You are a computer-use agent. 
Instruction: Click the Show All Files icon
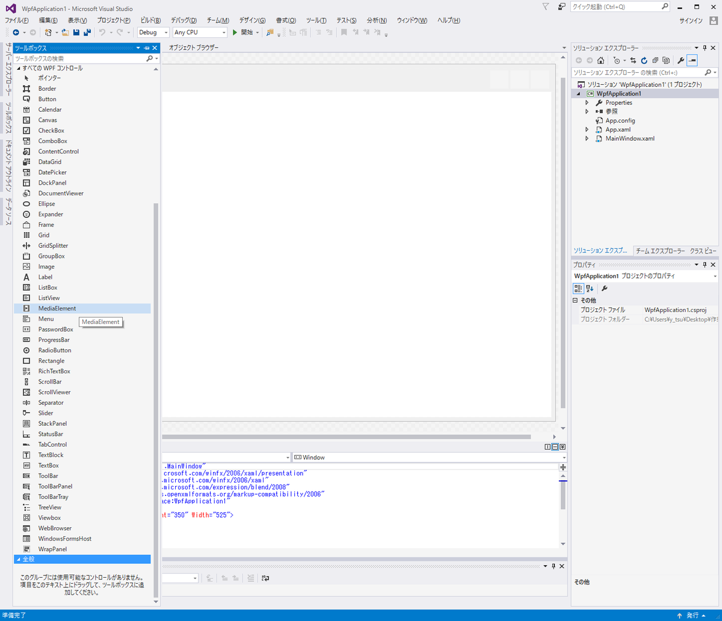tap(666, 60)
